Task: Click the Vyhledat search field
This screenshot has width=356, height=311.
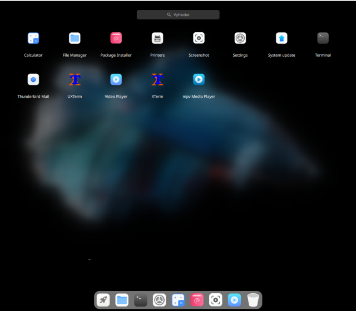Action: point(178,15)
